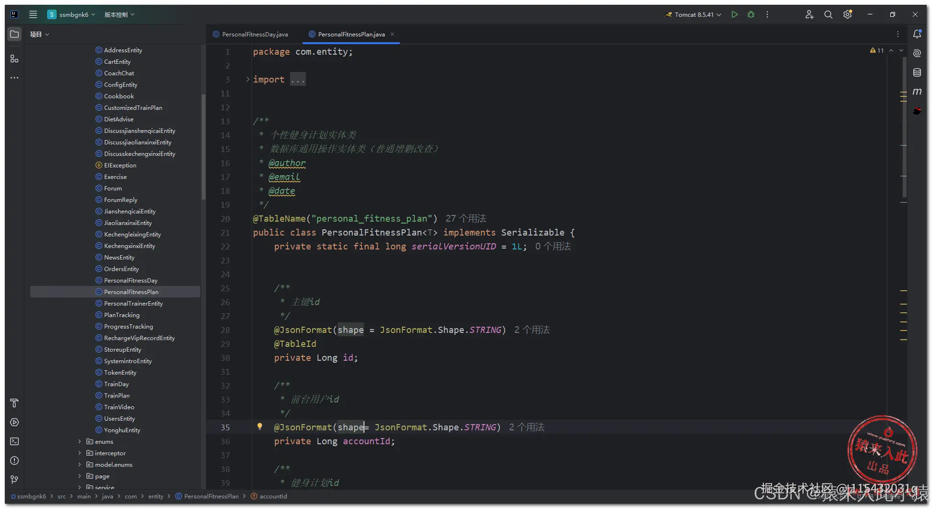Open the Database tool window
This screenshot has width=932, height=509.
pos(917,72)
